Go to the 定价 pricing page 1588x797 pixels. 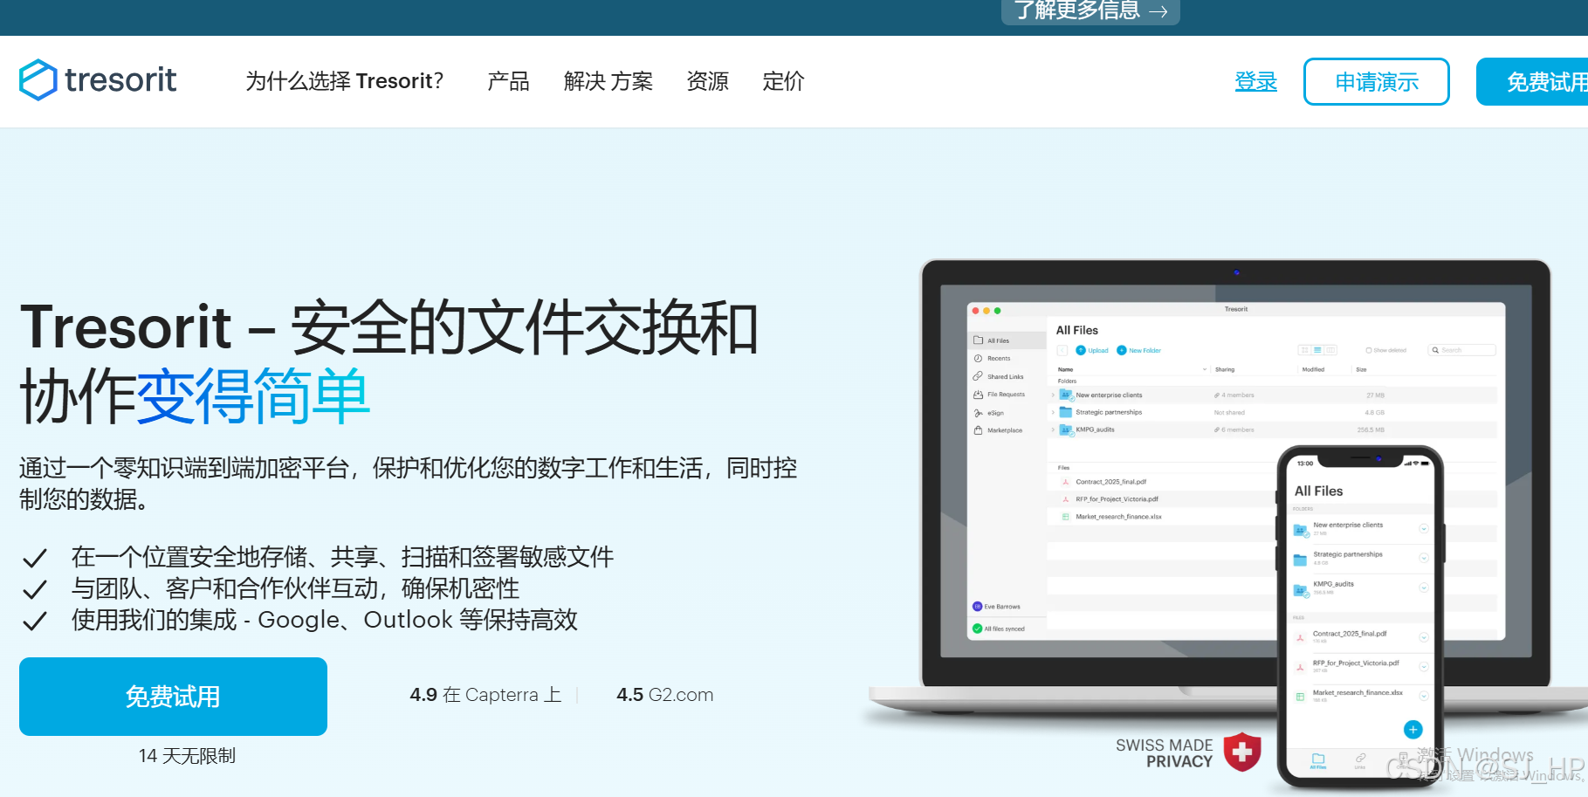tap(783, 81)
